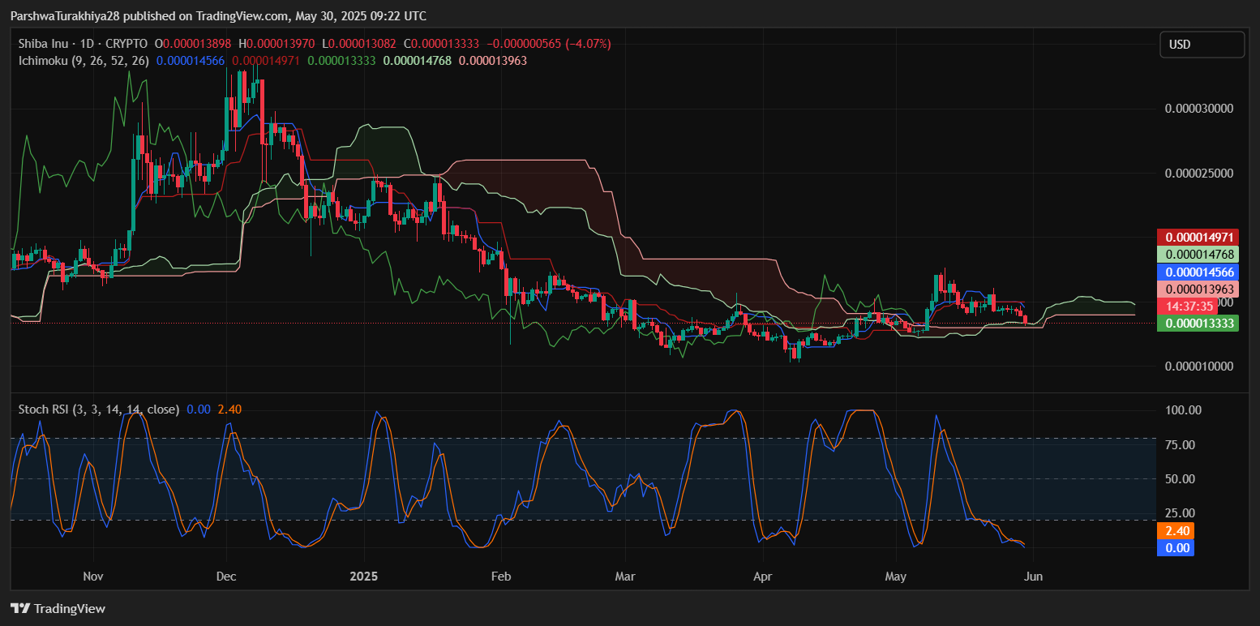Select the Stoch RSI indicator legend label
Viewport: 1260px width, 626px height.
point(99,409)
